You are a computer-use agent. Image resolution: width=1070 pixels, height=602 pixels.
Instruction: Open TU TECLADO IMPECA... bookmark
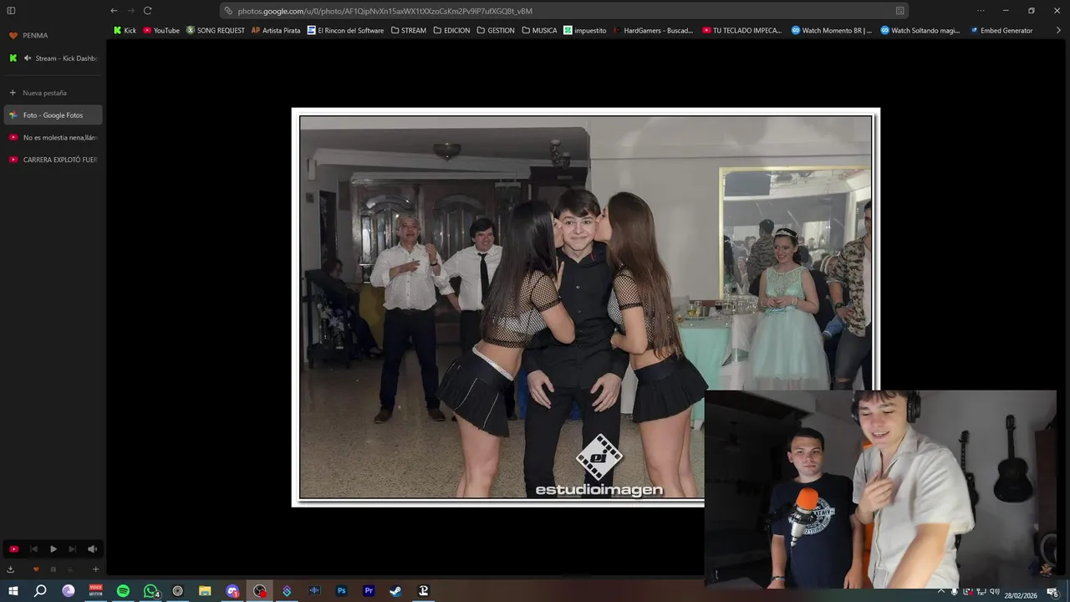point(741,30)
